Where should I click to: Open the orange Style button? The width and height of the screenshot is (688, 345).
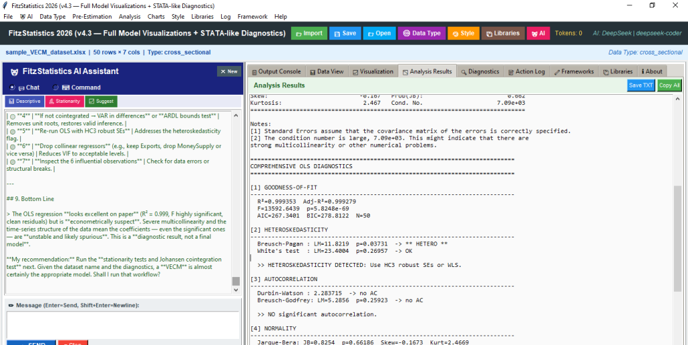464,34
